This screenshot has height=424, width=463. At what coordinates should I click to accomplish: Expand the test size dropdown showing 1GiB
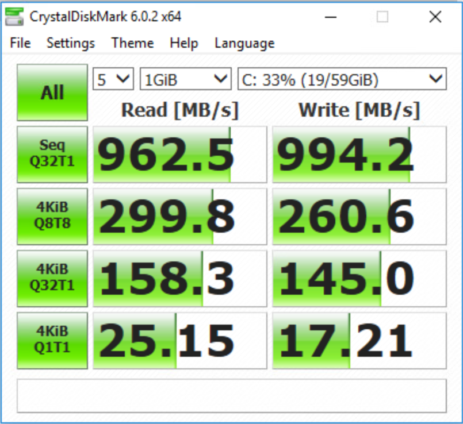[x=185, y=79]
